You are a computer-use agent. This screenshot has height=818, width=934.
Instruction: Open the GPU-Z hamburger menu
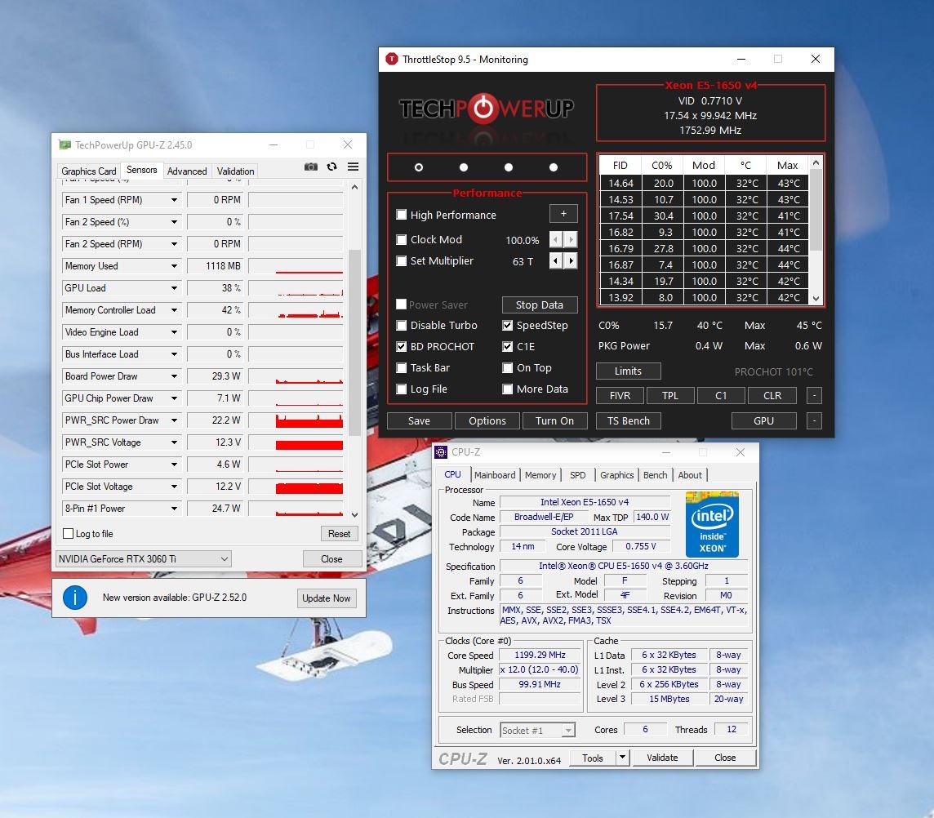pos(354,167)
